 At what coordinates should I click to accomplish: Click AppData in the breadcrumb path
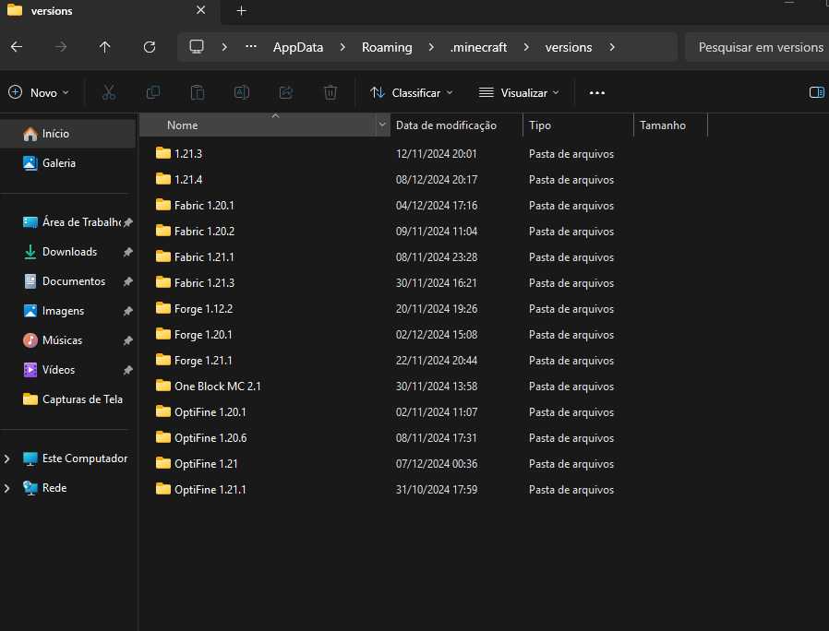pos(297,47)
